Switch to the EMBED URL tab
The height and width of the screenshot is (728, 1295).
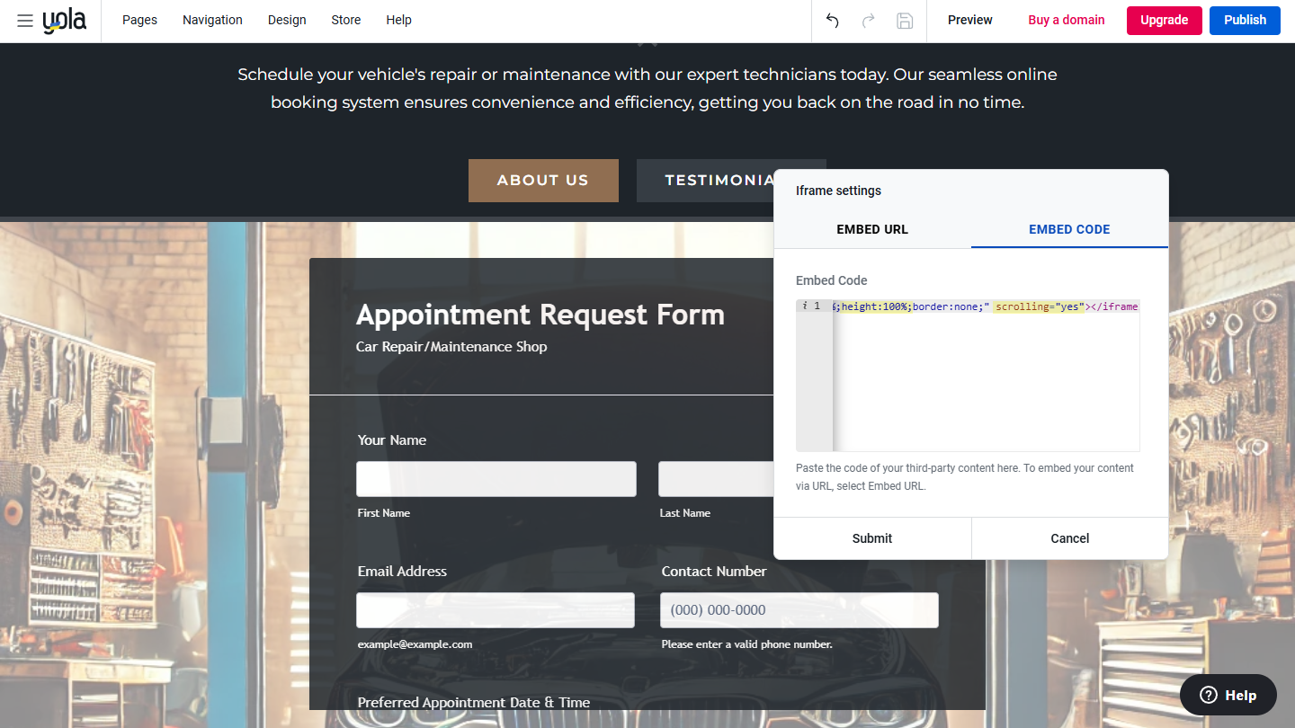pyautogui.click(x=871, y=229)
